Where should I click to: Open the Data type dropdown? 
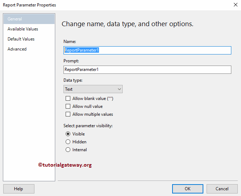tap(93, 89)
